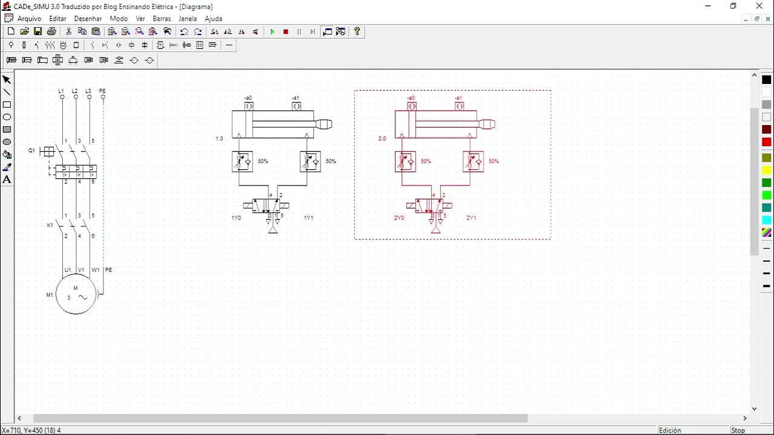Open help with the question mark icon

(357, 31)
